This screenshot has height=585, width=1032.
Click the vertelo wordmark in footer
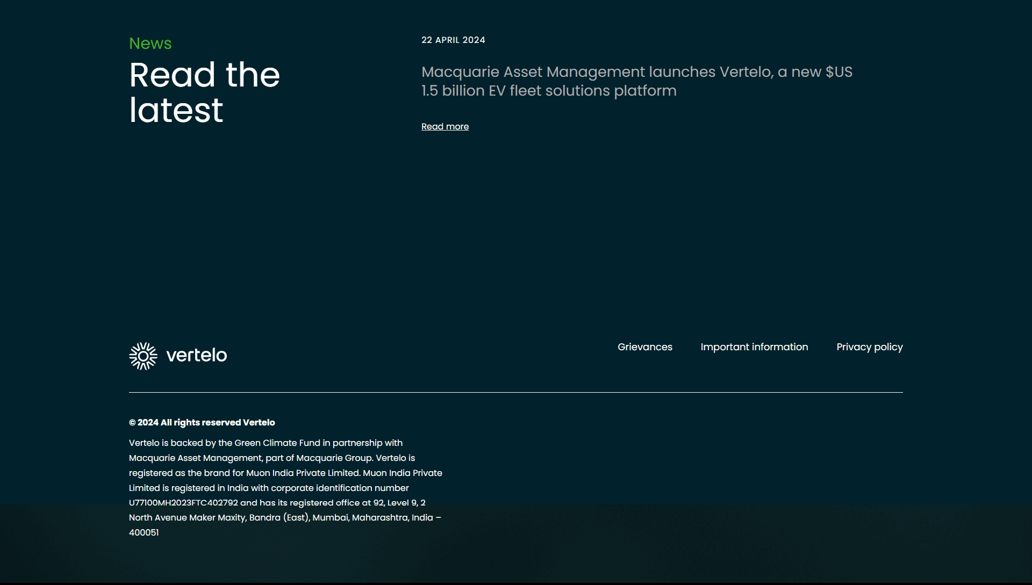pyautogui.click(x=197, y=355)
